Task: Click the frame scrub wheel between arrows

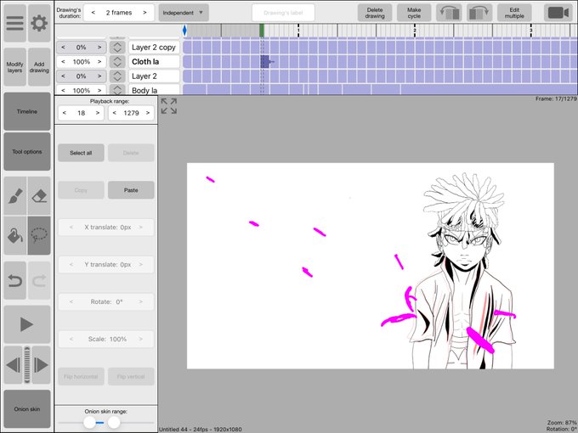Action: (x=27, y=365)
